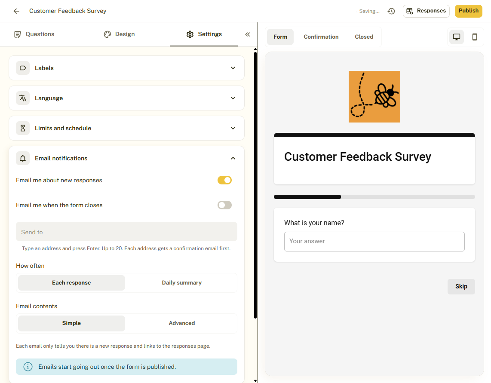Click the info icon in publish notice

pyautogui.click(x=28, y=367)
